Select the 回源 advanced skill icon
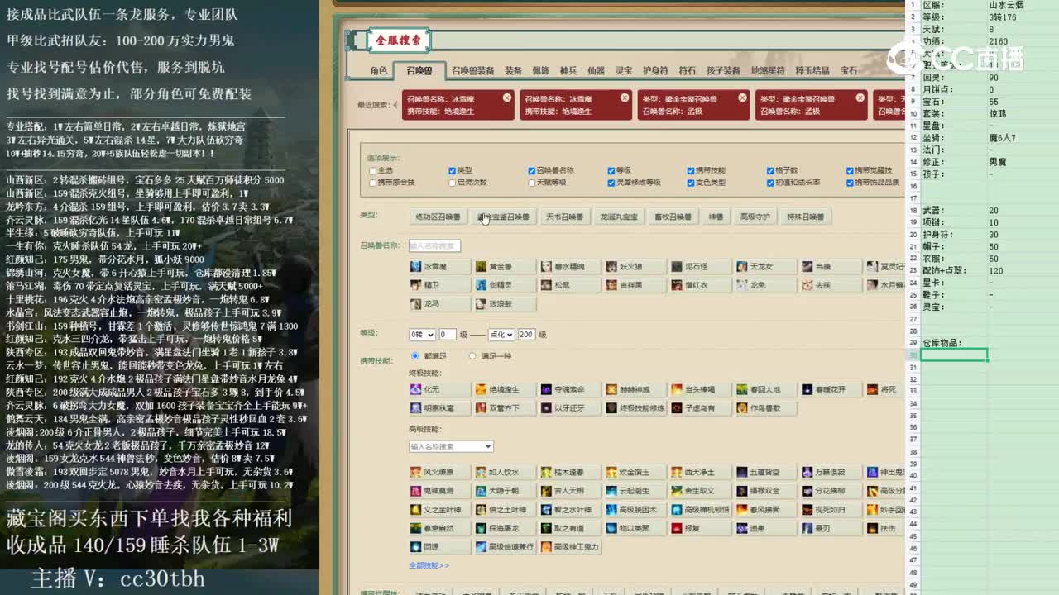 [438, 547]
